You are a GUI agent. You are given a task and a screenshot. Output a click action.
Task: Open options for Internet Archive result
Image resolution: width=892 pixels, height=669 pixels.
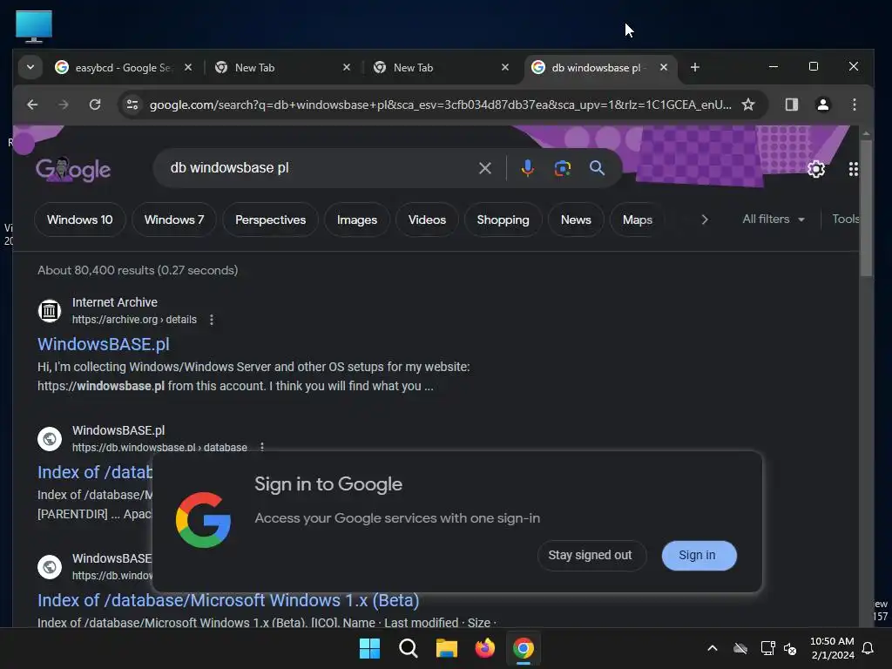(212, 320)
